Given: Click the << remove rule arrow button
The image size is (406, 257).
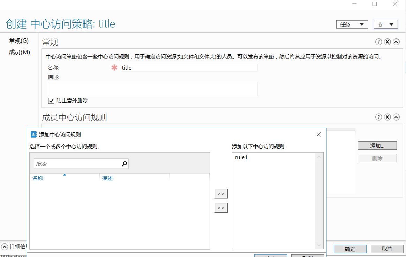Looking at the screenshot, I should click(x=221, y=208).
